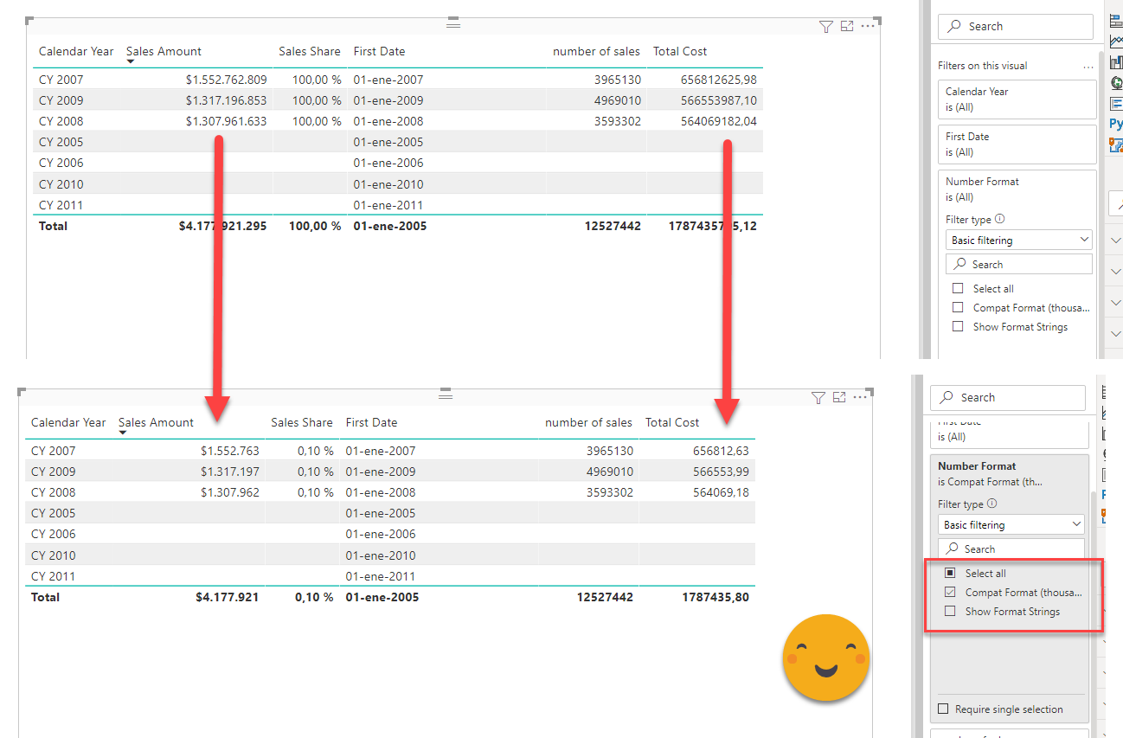
Task: Tick Select all in the top filter list
Action: point(958,289)
